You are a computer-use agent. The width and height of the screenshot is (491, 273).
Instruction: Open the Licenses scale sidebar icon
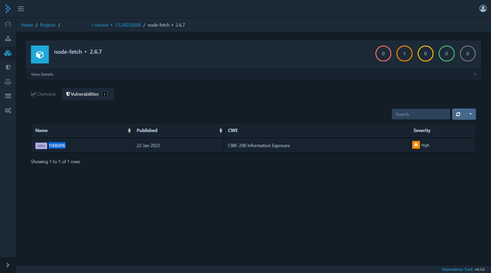coord(8,82)
